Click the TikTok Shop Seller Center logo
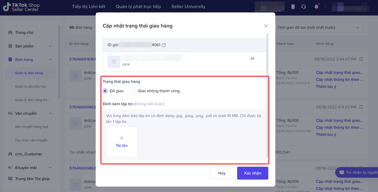This screenshot has width=378, height=192. point(21,7)
